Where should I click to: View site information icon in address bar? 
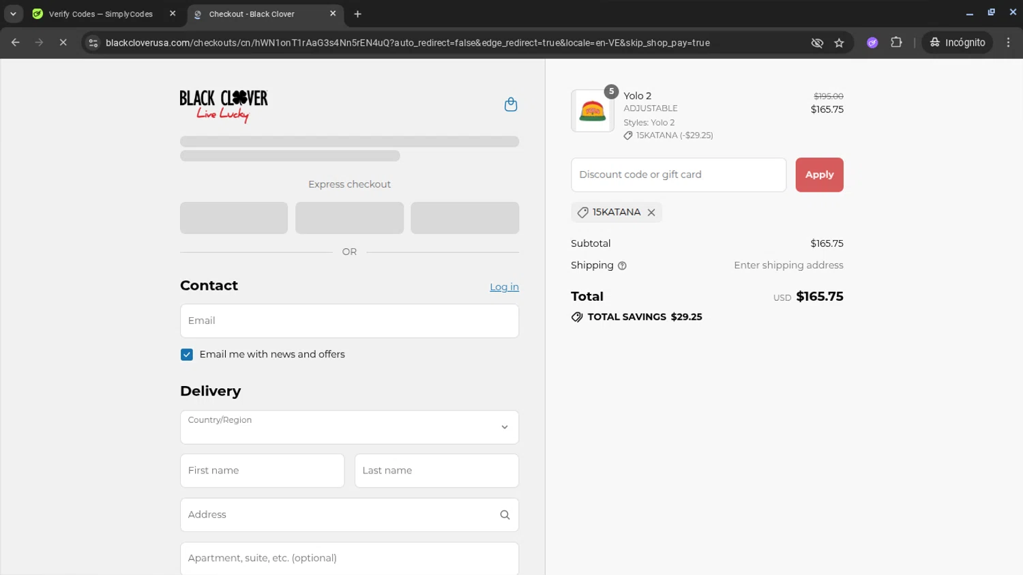(x=93, y=43)
